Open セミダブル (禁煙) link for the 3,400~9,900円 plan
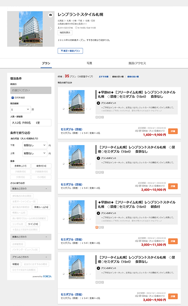This screenshot has width=188, height=306. (71, 294)
